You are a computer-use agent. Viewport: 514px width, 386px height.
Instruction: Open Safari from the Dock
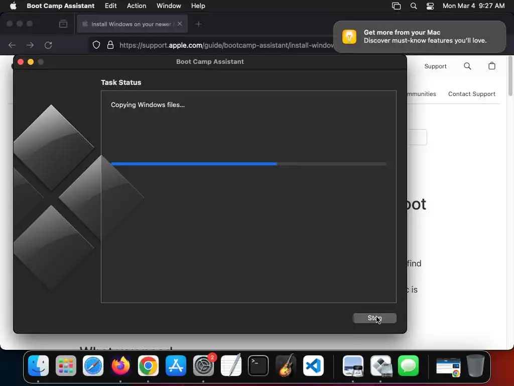pyautogui.click(x=93, y=365)
